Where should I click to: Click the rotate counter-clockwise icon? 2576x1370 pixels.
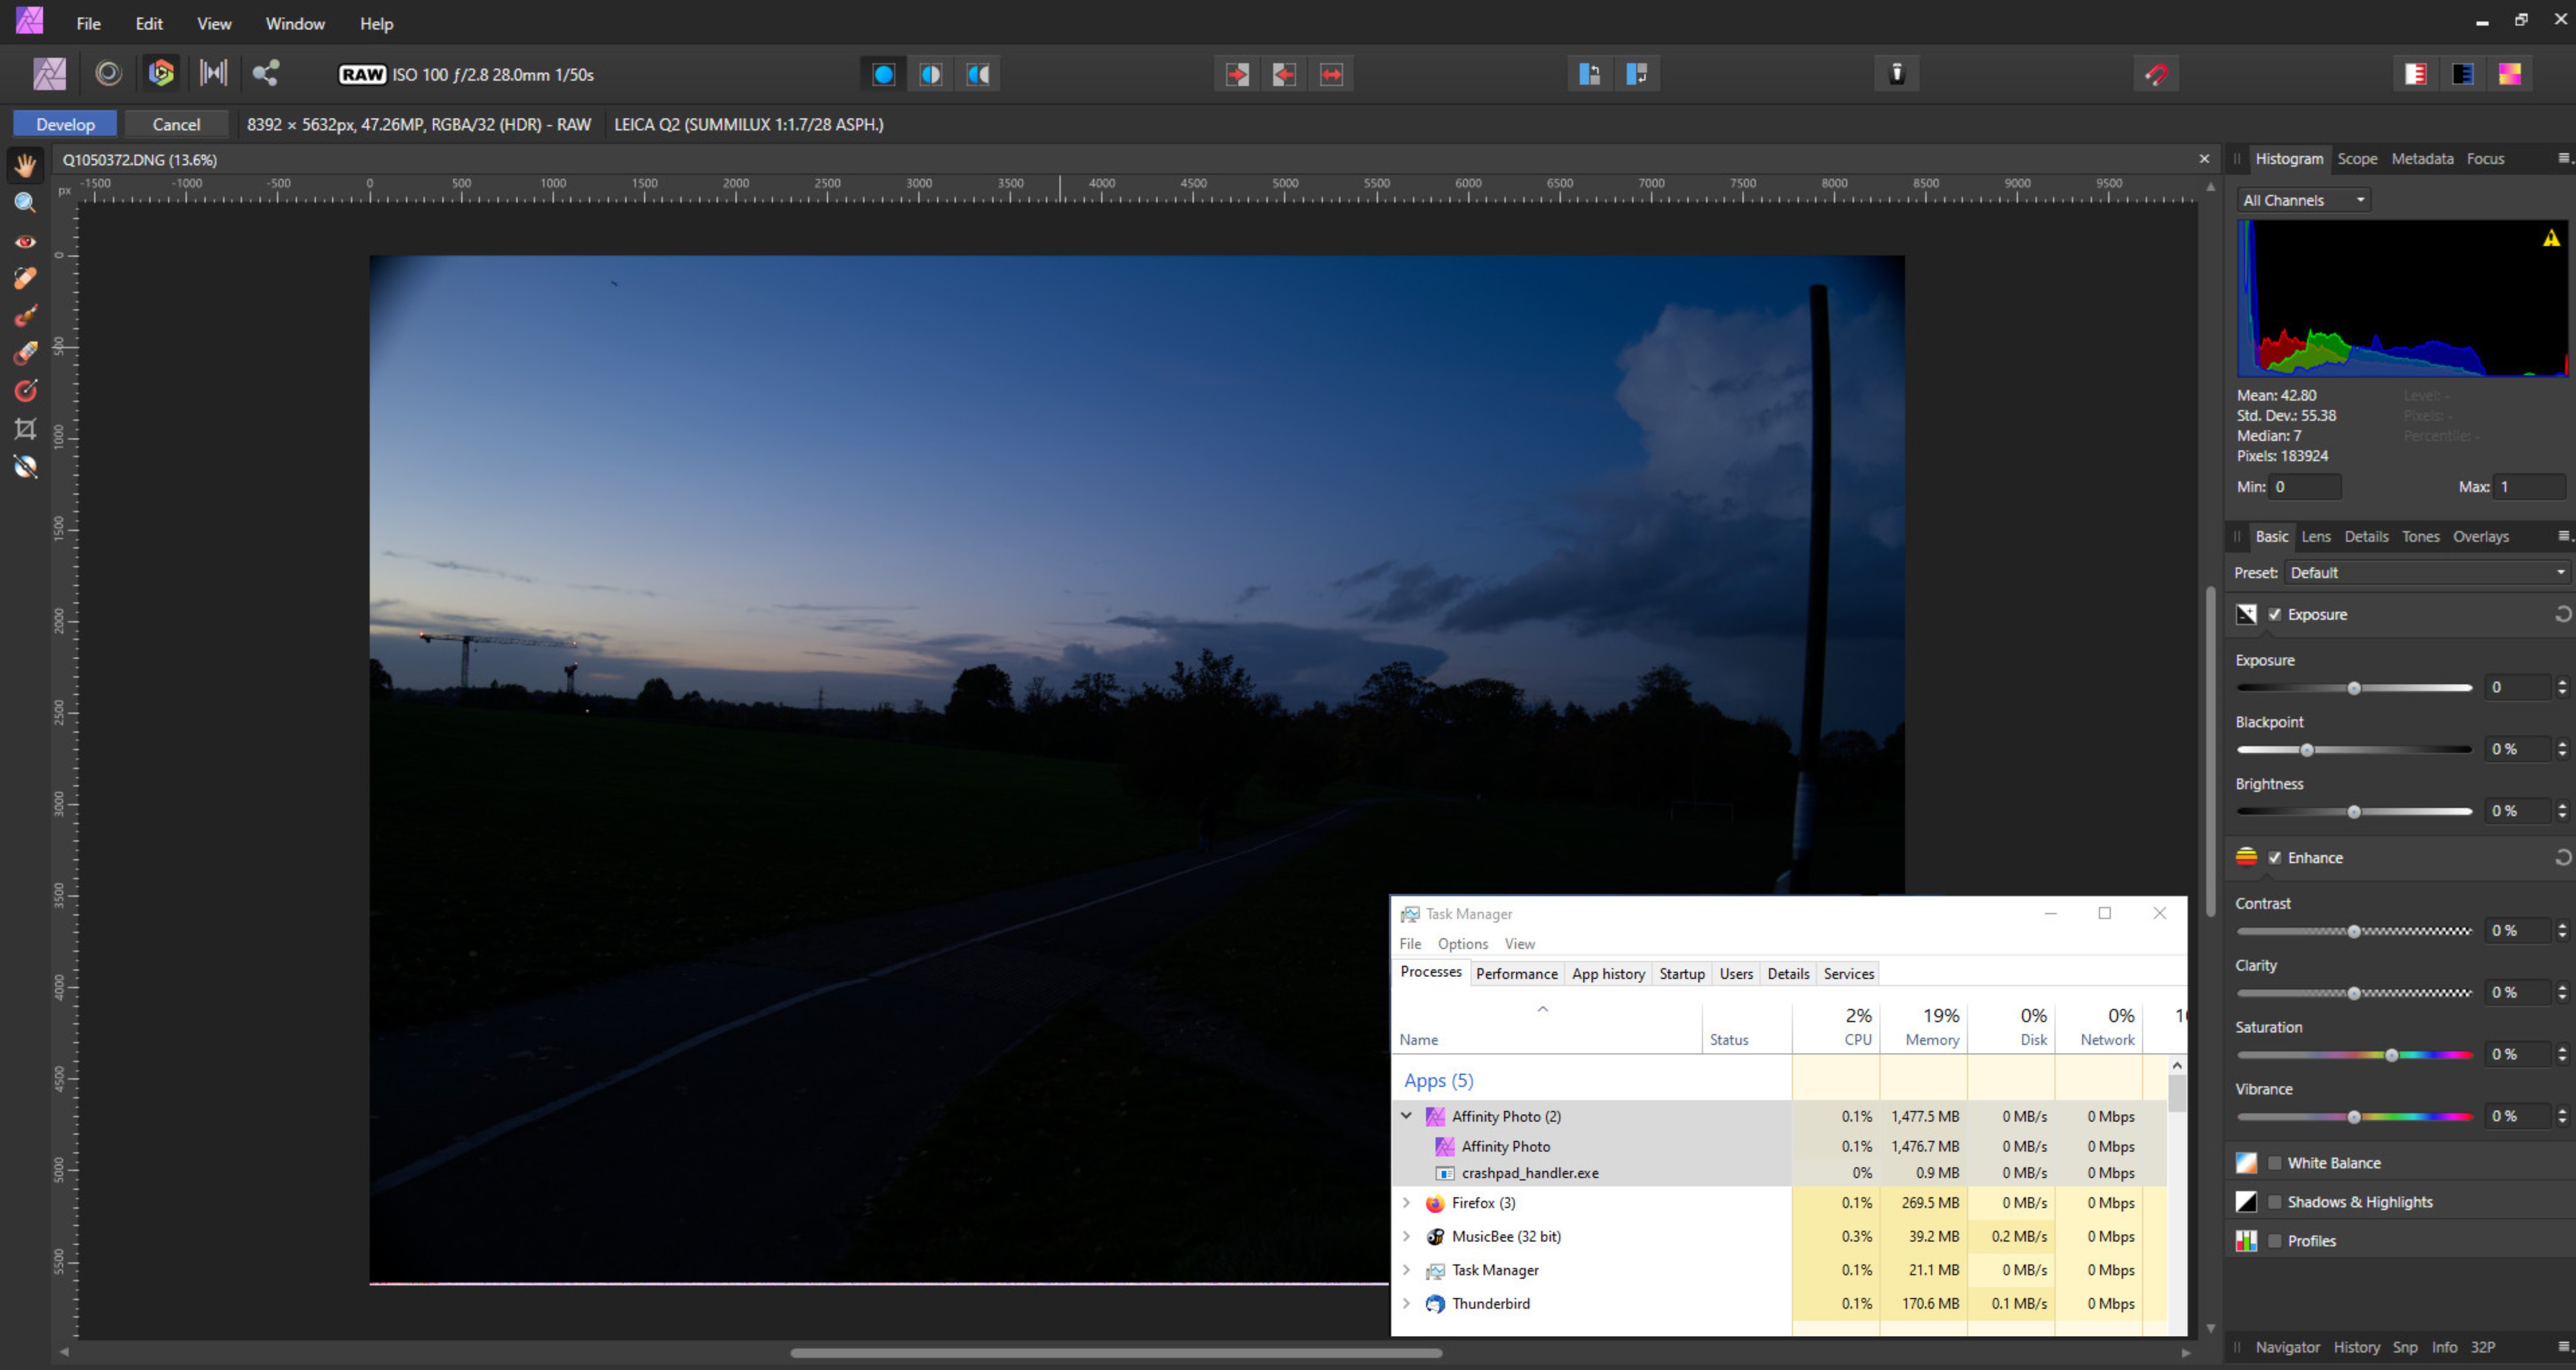1589,74
